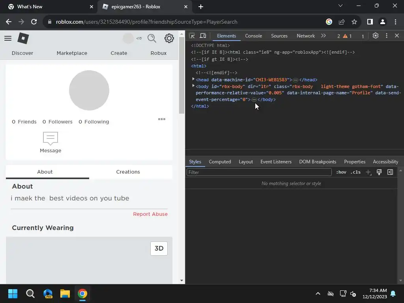Image resolution: width=404 pixels, height=303 pixels.
Task: Toggle the .cls element classes panel
Action: [355, 172]
